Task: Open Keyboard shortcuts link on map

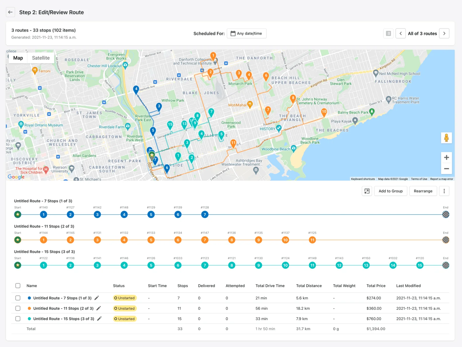Action: click(x=363, y=179)
